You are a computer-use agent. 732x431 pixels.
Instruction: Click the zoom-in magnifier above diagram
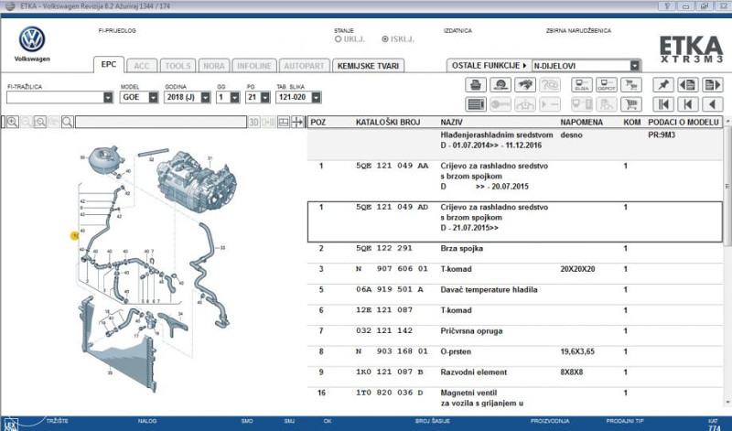click(x=12, y=122)
